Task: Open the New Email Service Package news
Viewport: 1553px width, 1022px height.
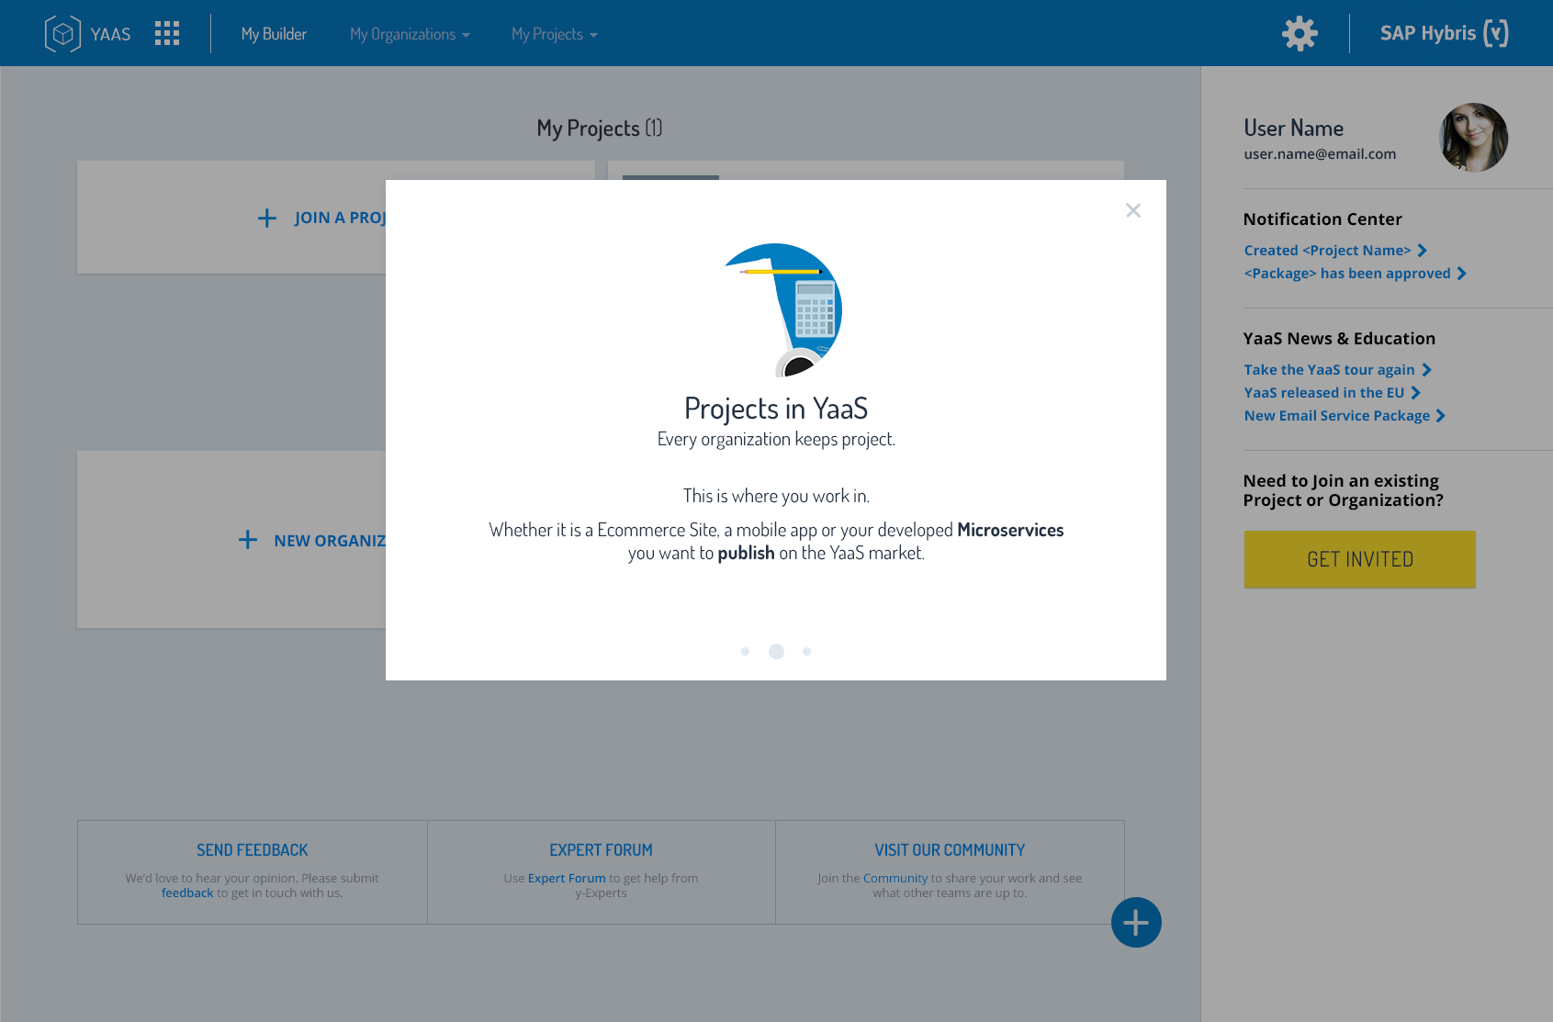Action: click(1345, 416)
